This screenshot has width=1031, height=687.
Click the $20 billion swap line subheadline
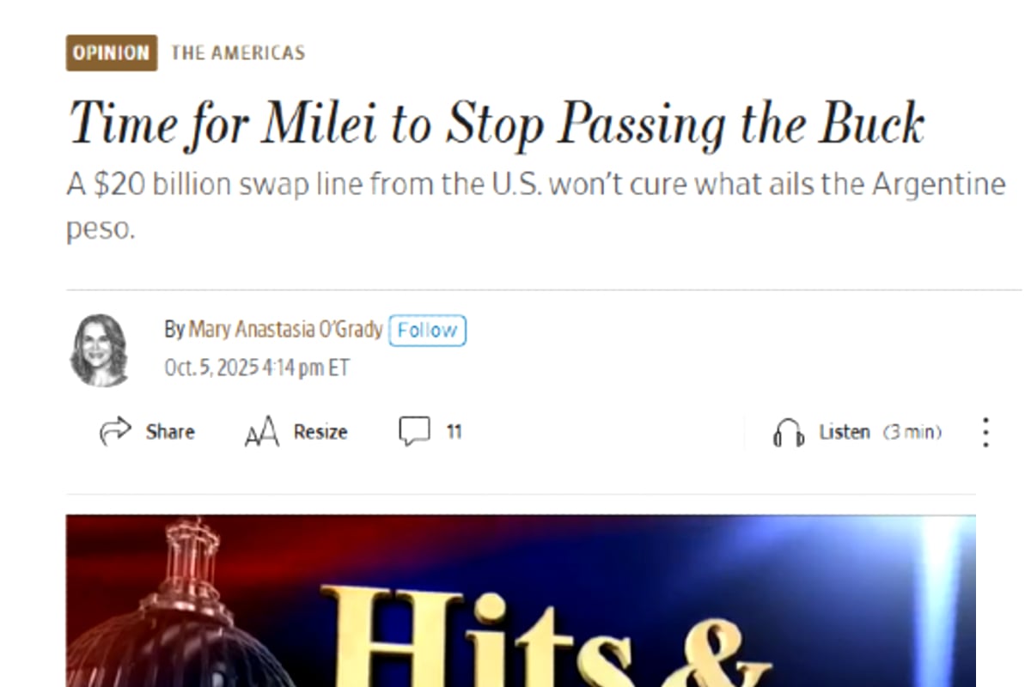tap(536, 207)
